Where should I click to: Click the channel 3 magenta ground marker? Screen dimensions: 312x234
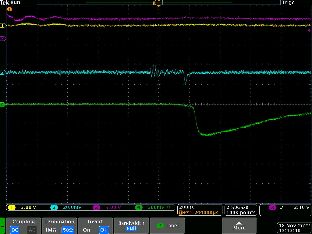tap(3, 38)
